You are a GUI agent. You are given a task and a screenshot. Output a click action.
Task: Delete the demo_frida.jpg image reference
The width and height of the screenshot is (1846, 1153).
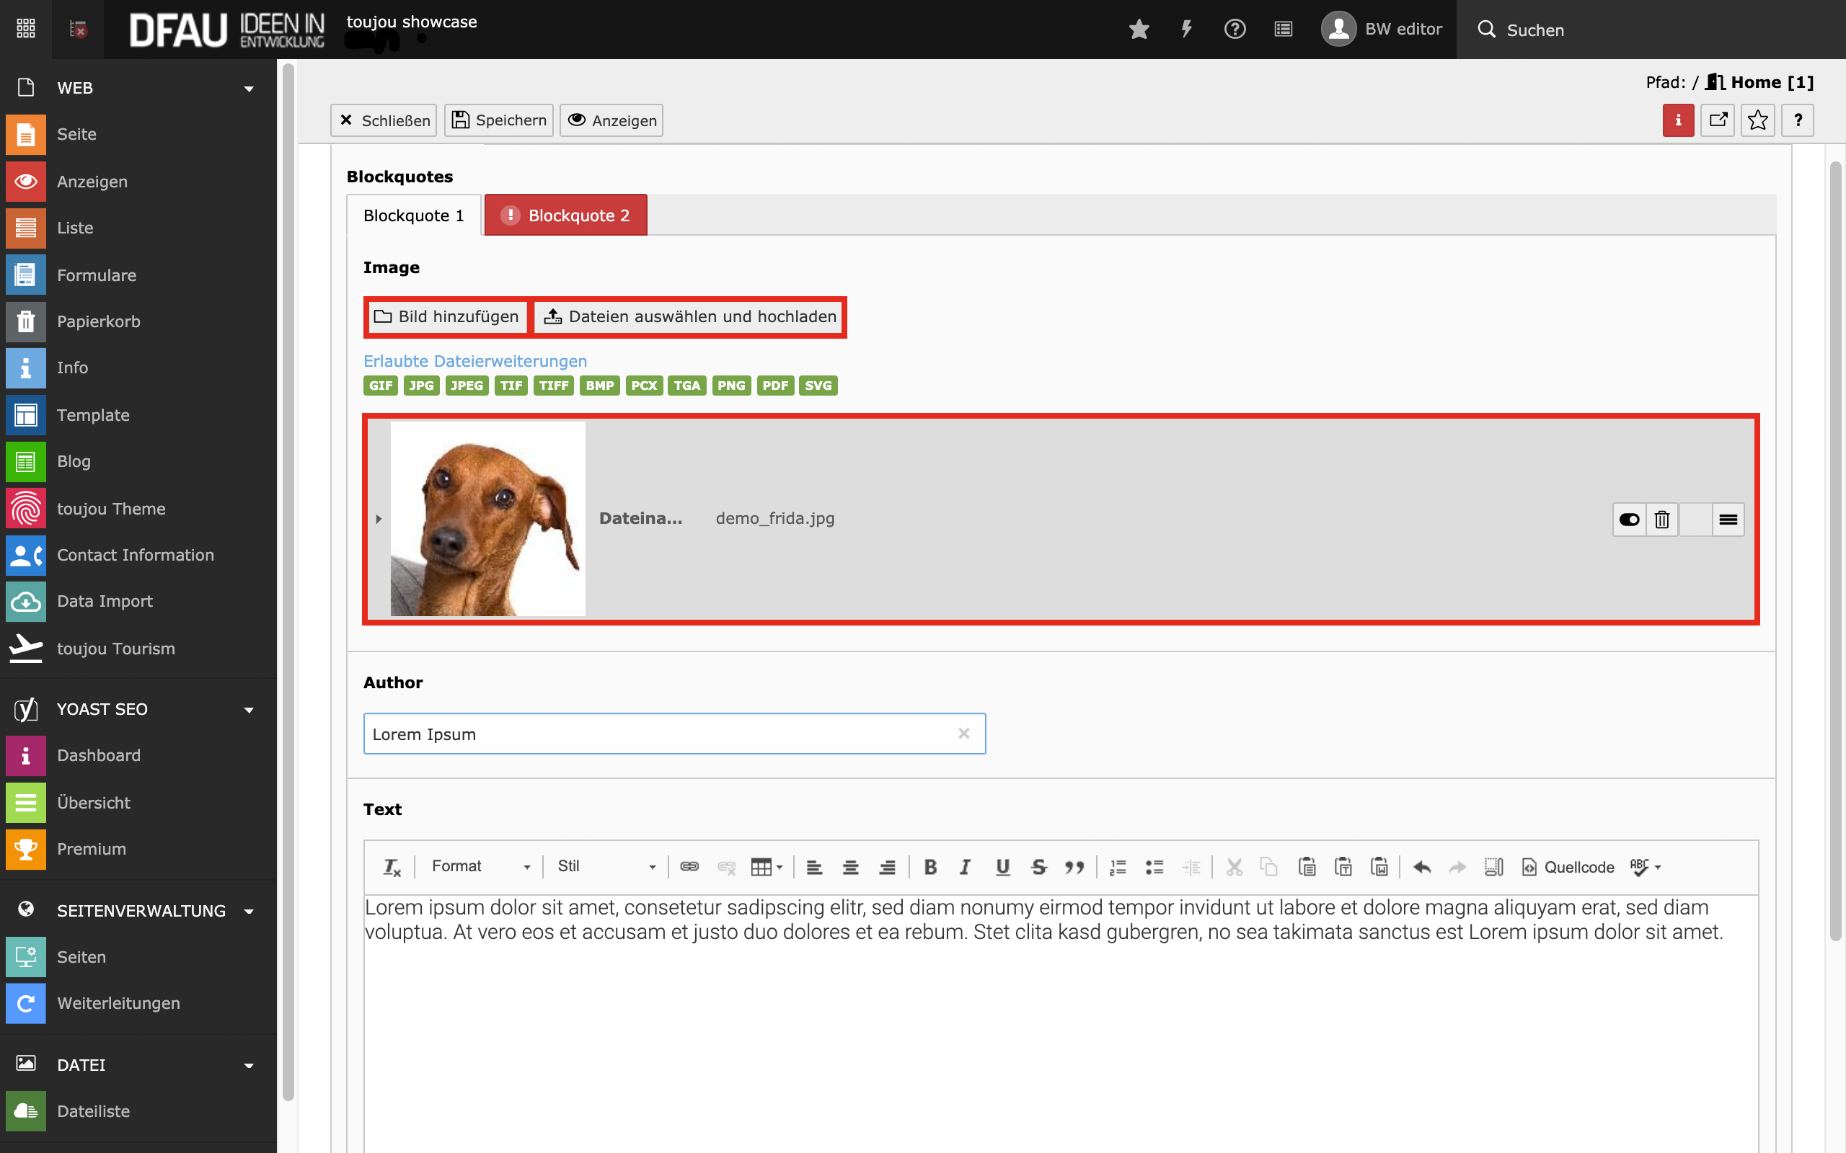tap(1662, 520)
